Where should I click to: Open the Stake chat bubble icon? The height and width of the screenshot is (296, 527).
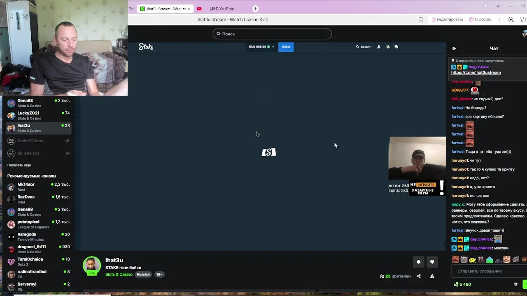coord(396,47)
